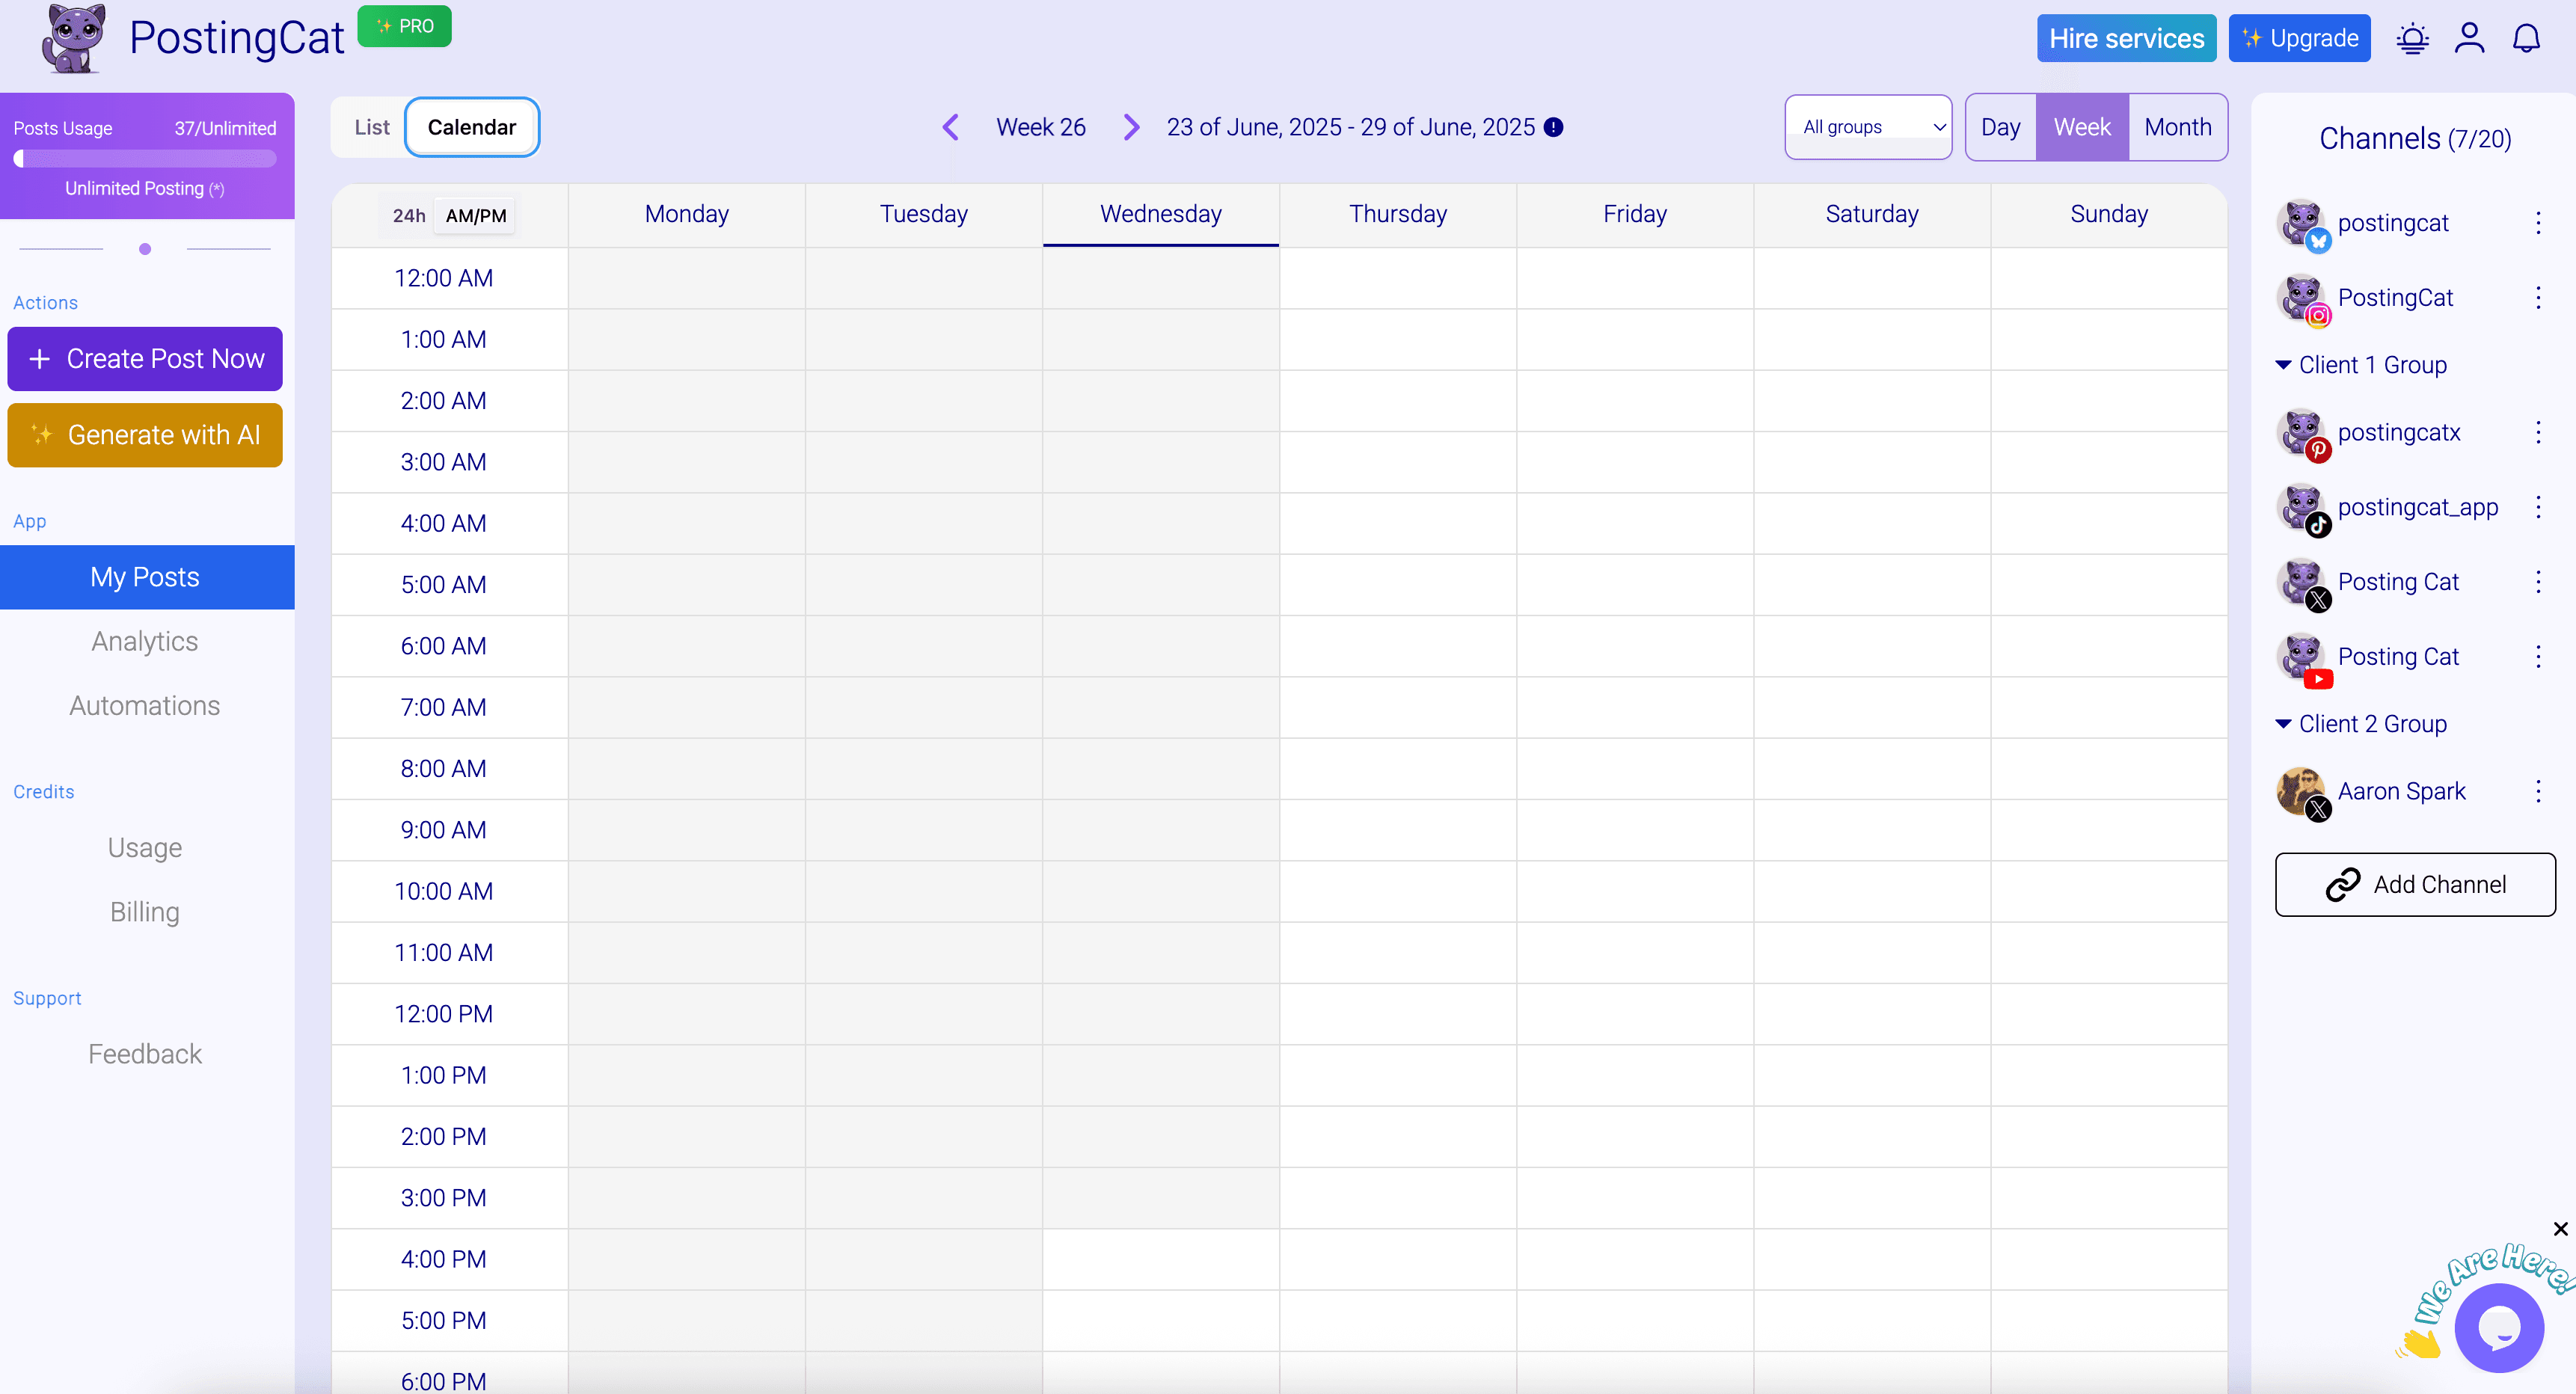
Task: Toggle the light/dark theme bulb icon
Action: tap(2412, 39)
